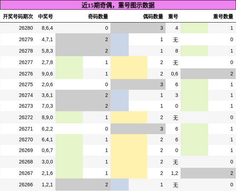Click the green repeat-count bar in row 26280
The image size is (236, 191).
tap(194, 28)
